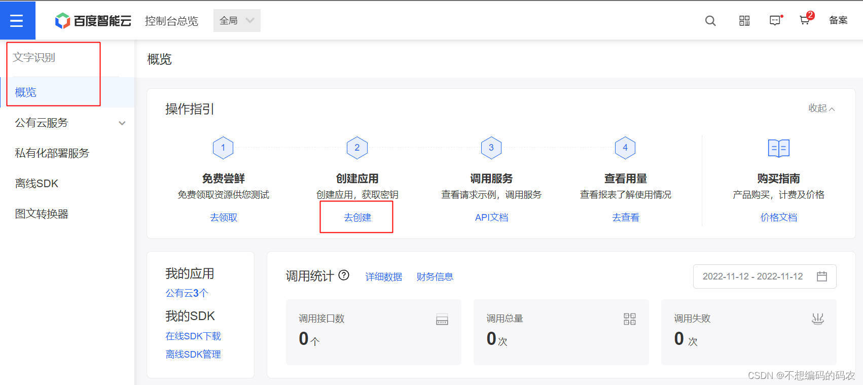
Task: Click the 调用接口数 card icon
Action: pyautogui.click(x=442, y=320)
